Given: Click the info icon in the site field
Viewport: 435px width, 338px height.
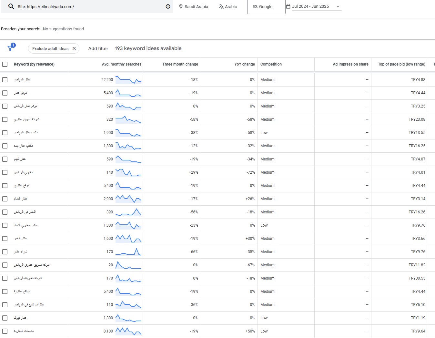Looking at the screenshot, I should tap(168, 6).
